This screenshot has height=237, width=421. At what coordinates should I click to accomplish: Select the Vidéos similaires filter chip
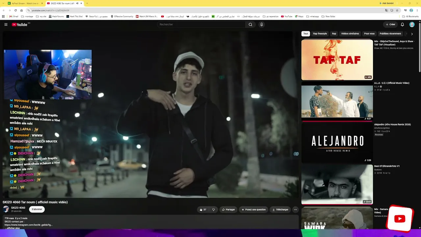pos(350,34)
